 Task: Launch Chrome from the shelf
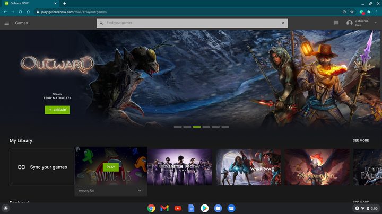[x=151, y=208]
